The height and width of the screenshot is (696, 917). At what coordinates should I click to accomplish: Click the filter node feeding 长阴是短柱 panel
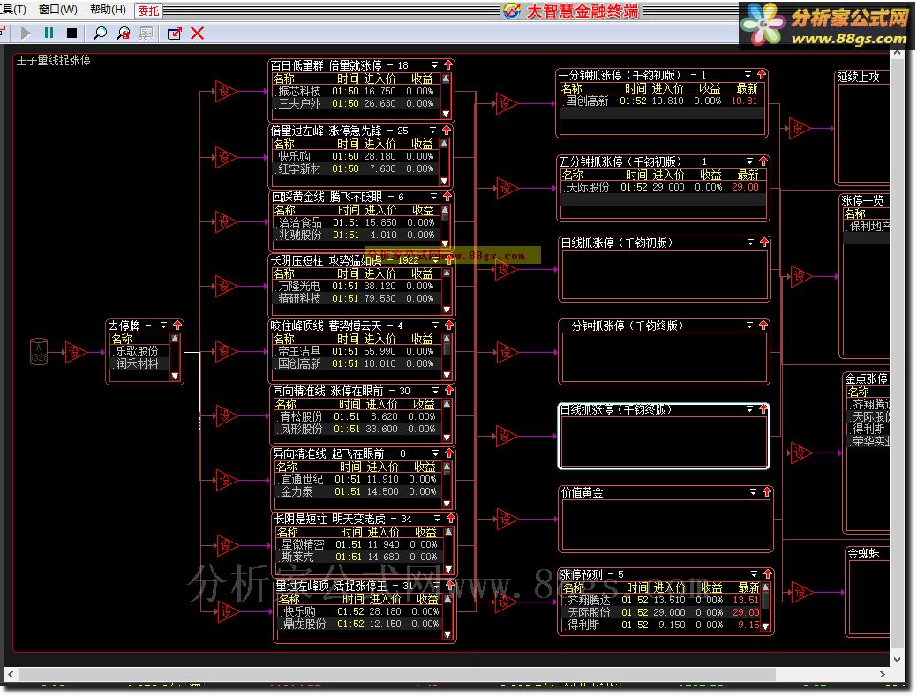(226, 546)
